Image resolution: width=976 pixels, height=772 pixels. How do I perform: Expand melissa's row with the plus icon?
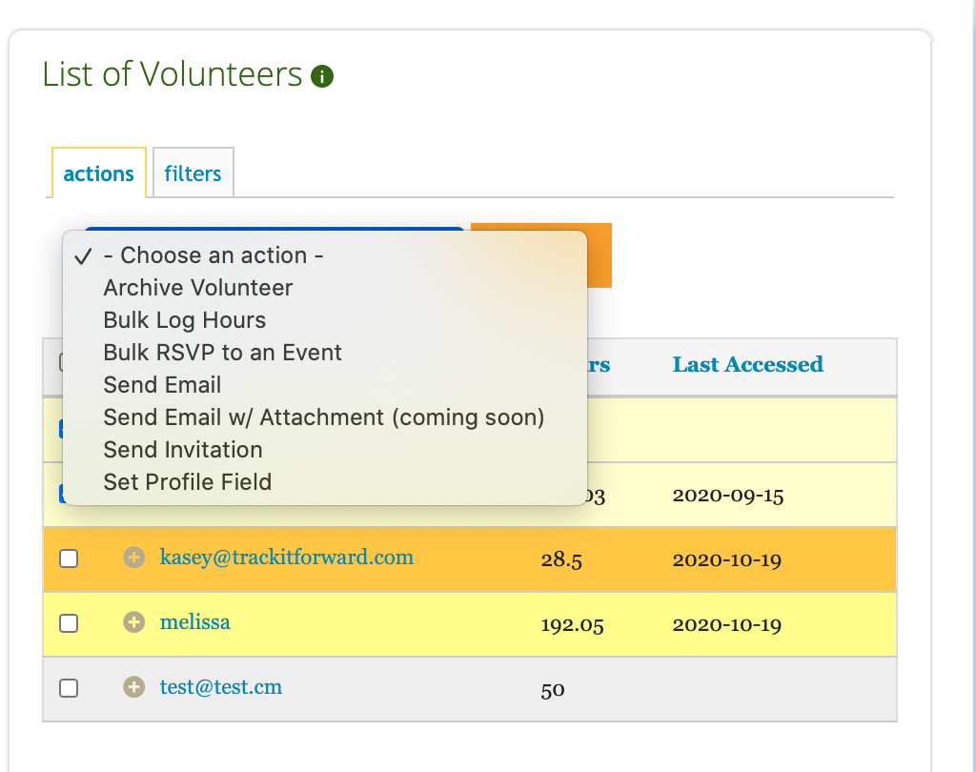click(x=133, y=621)
